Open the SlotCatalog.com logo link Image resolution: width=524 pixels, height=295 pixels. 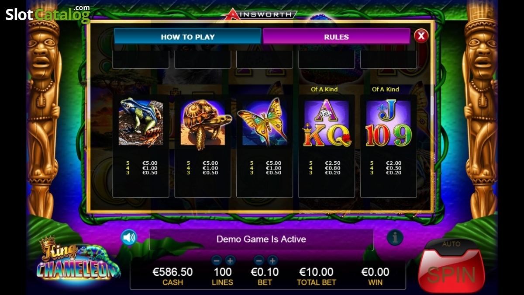[48, 14]
